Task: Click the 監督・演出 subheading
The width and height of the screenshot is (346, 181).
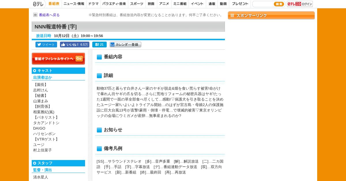Action: click(43, 170)
